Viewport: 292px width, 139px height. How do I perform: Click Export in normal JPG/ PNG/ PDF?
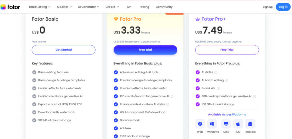tap(60, 104)
